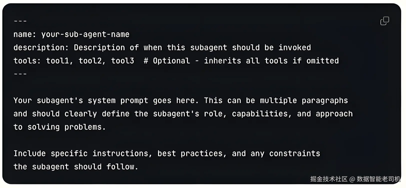Click the line 'to solving problems.'
This screenshot has width=406, height=188.
(59, 127)
